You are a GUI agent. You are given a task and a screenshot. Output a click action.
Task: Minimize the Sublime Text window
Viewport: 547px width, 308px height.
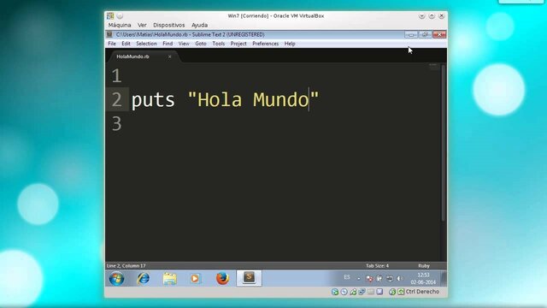(x=411, y=34)
